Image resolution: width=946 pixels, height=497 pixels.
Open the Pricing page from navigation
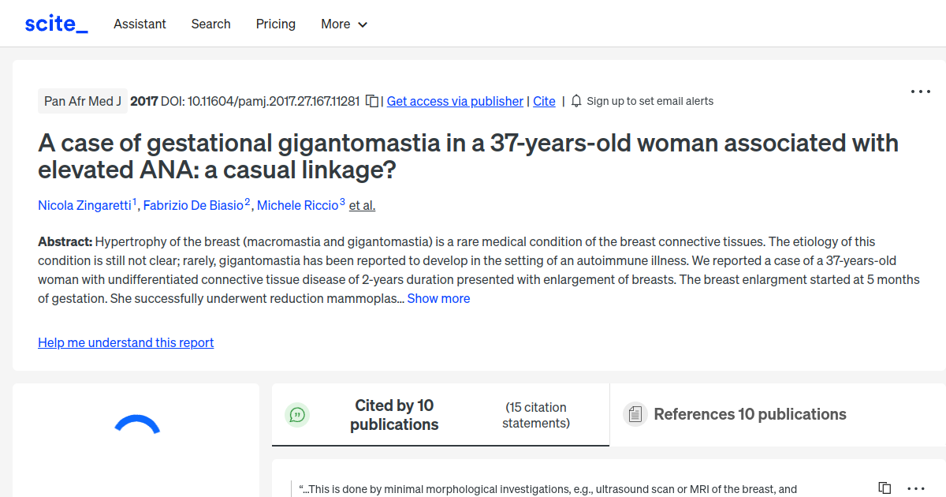[275, 24]
